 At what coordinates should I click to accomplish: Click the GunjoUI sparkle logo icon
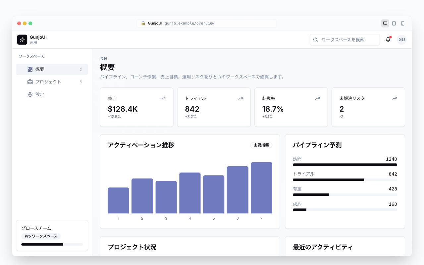(22, 40)
